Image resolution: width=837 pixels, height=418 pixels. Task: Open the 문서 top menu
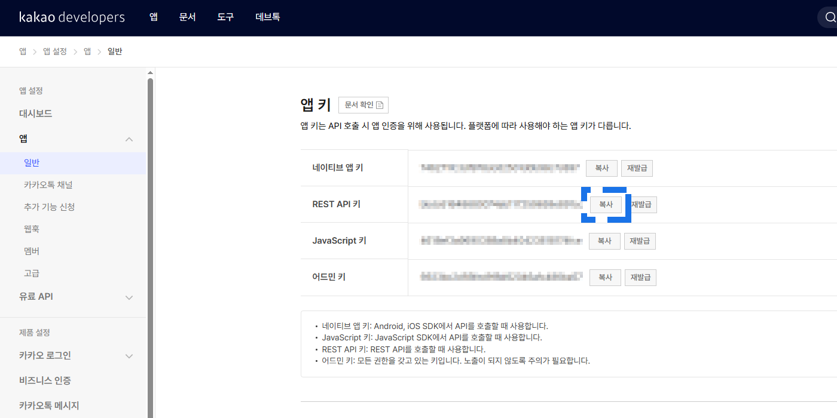click(x=187, y=17)
